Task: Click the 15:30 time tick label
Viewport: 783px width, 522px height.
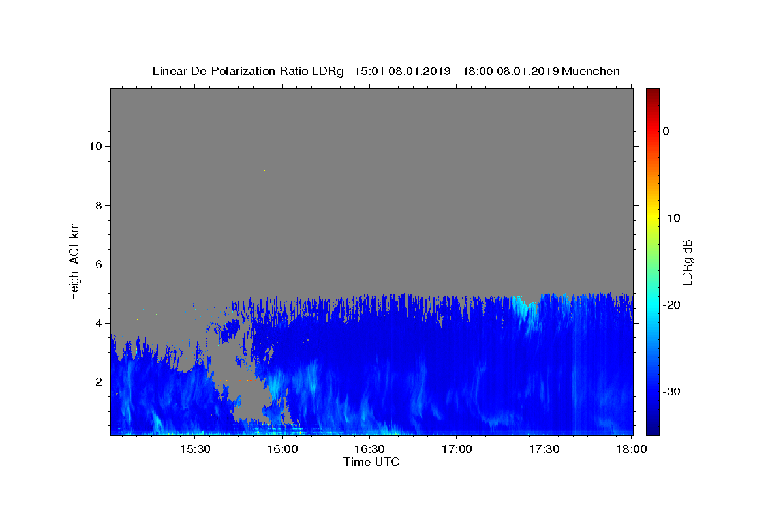Action: pos(195,449)
